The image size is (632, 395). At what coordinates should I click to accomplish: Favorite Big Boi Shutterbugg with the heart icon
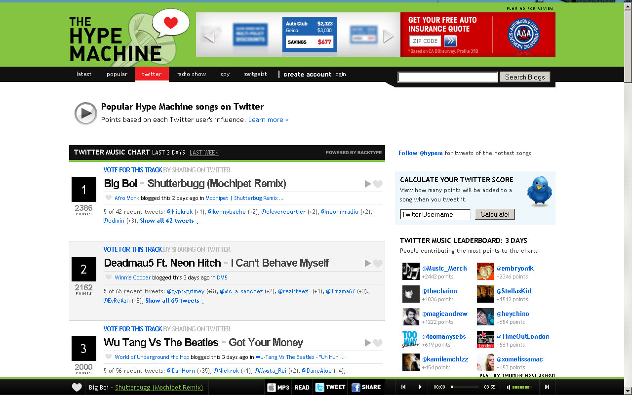tap(378, 184)
